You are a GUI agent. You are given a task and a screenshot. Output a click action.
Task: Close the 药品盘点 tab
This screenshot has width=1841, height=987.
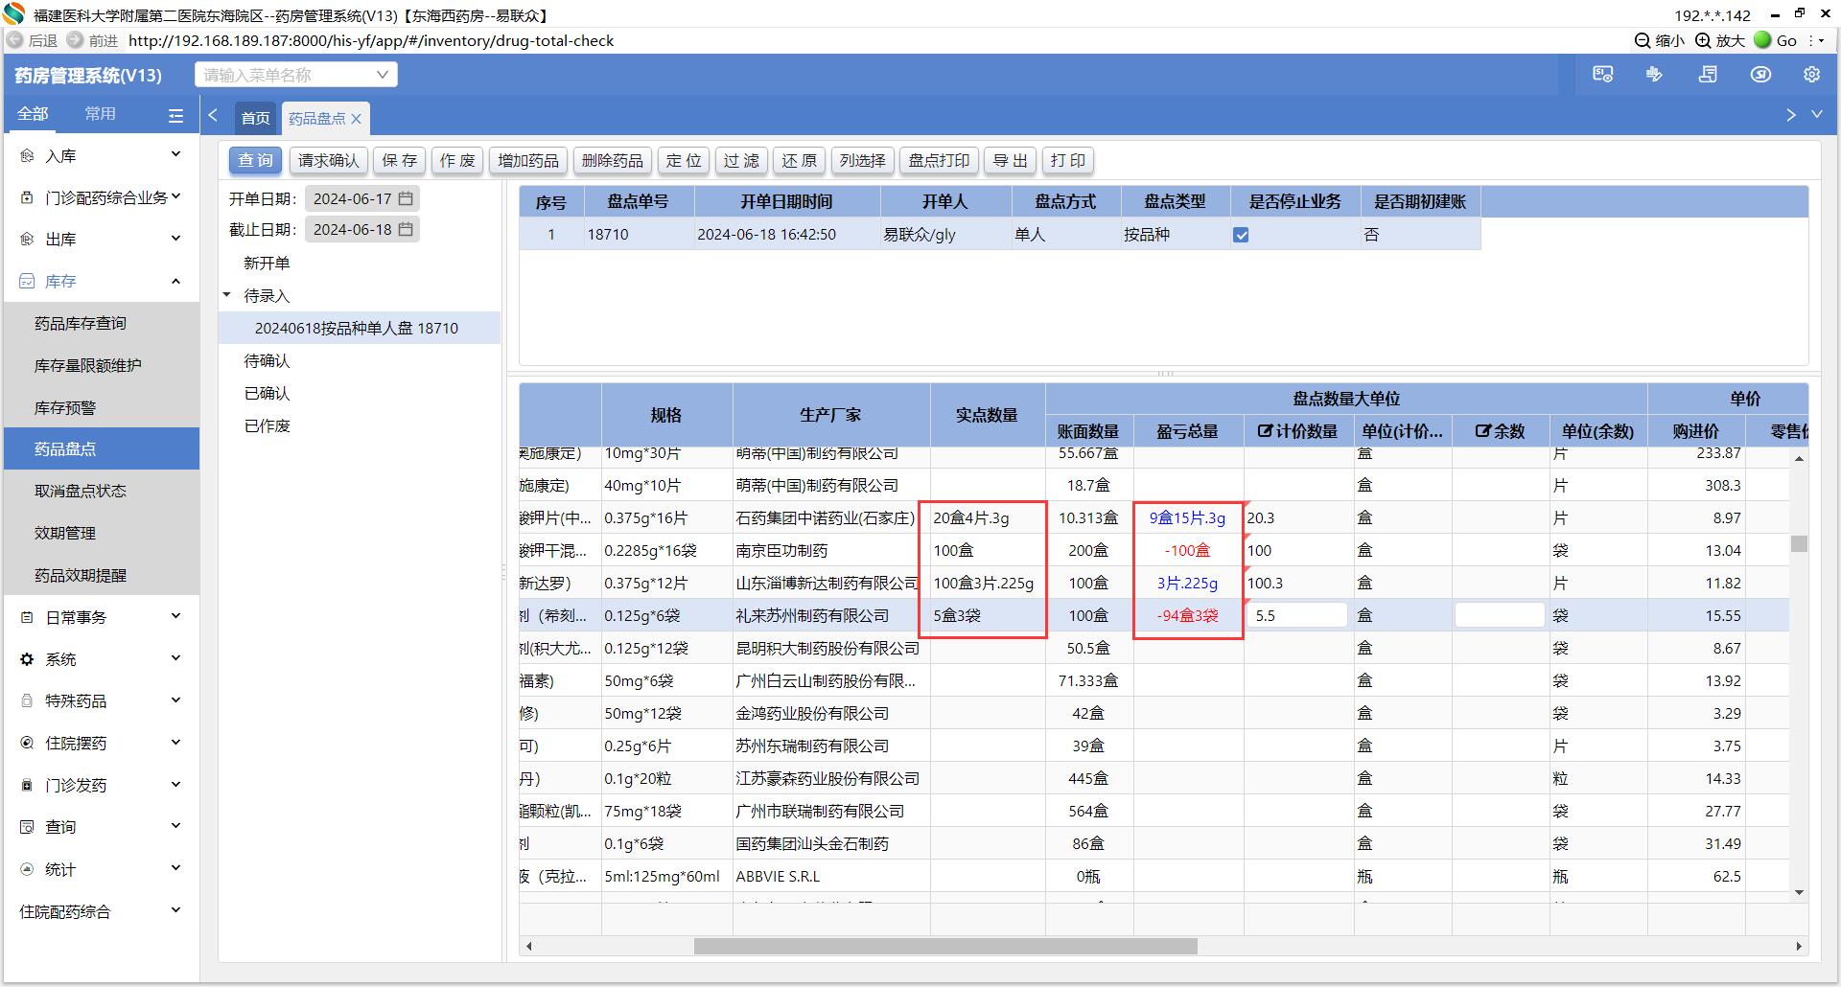357,119
